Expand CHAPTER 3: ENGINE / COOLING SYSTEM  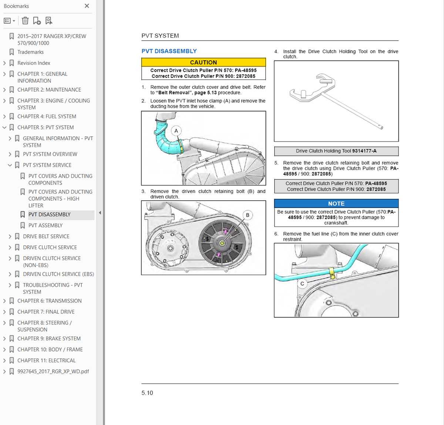[x=4, y=101]
